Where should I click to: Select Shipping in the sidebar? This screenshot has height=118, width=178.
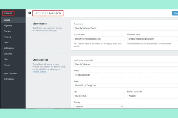(7, 37)
